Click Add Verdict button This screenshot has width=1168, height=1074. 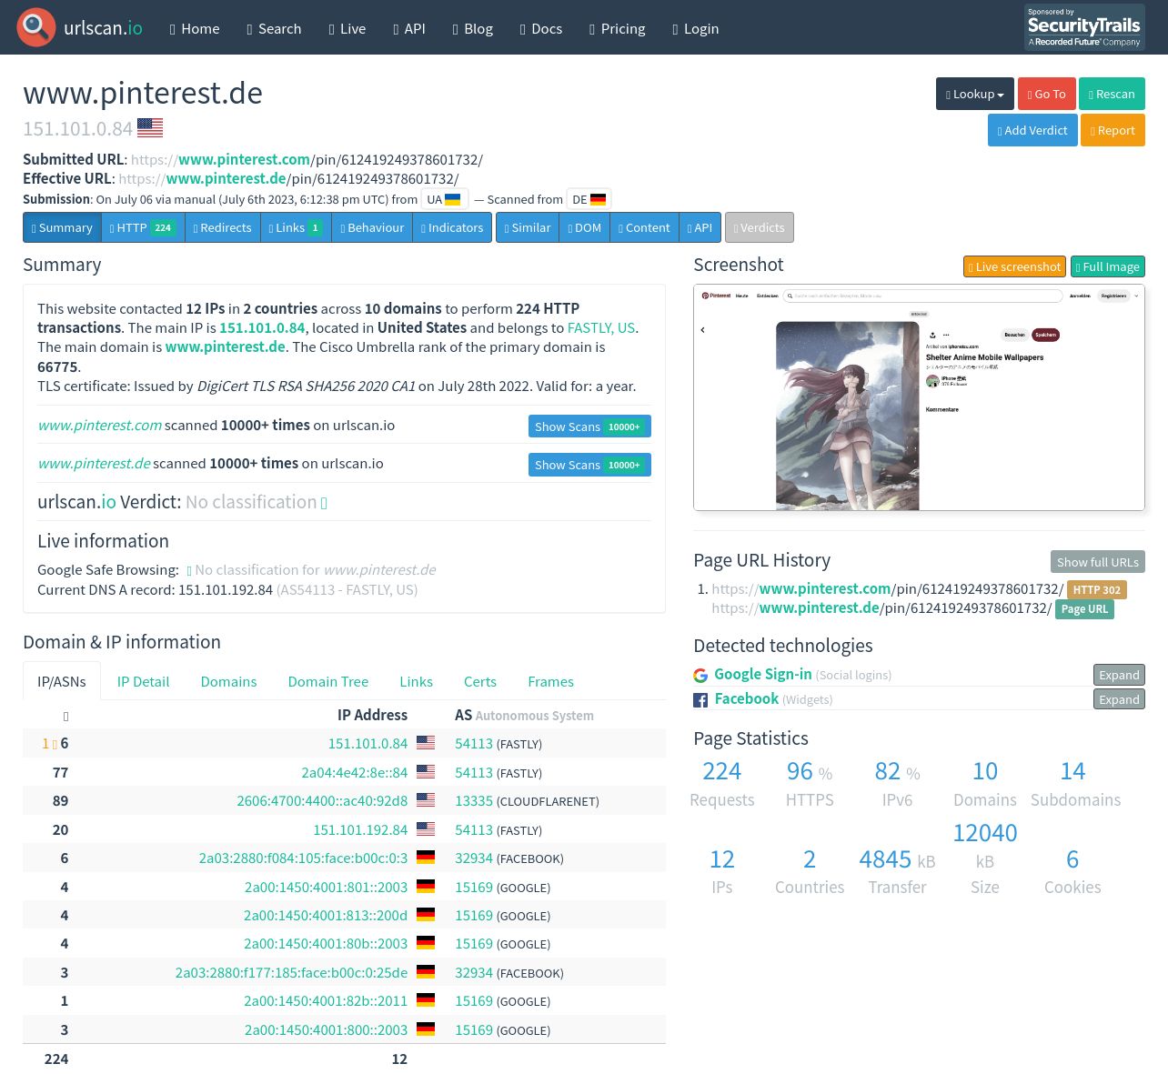(1032, 130)
